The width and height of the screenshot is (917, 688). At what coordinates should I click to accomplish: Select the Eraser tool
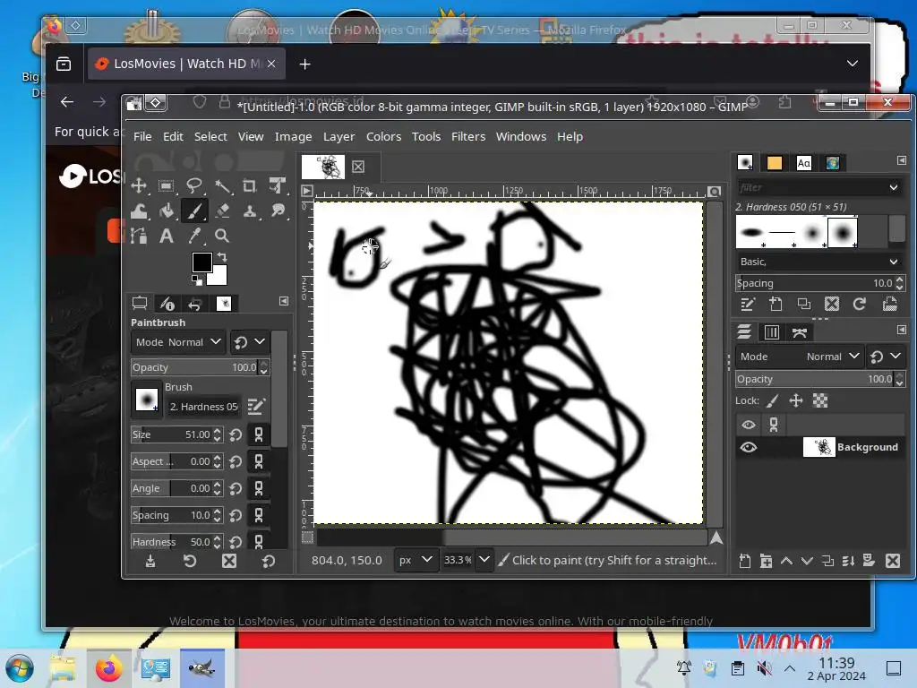pos(222,211)
